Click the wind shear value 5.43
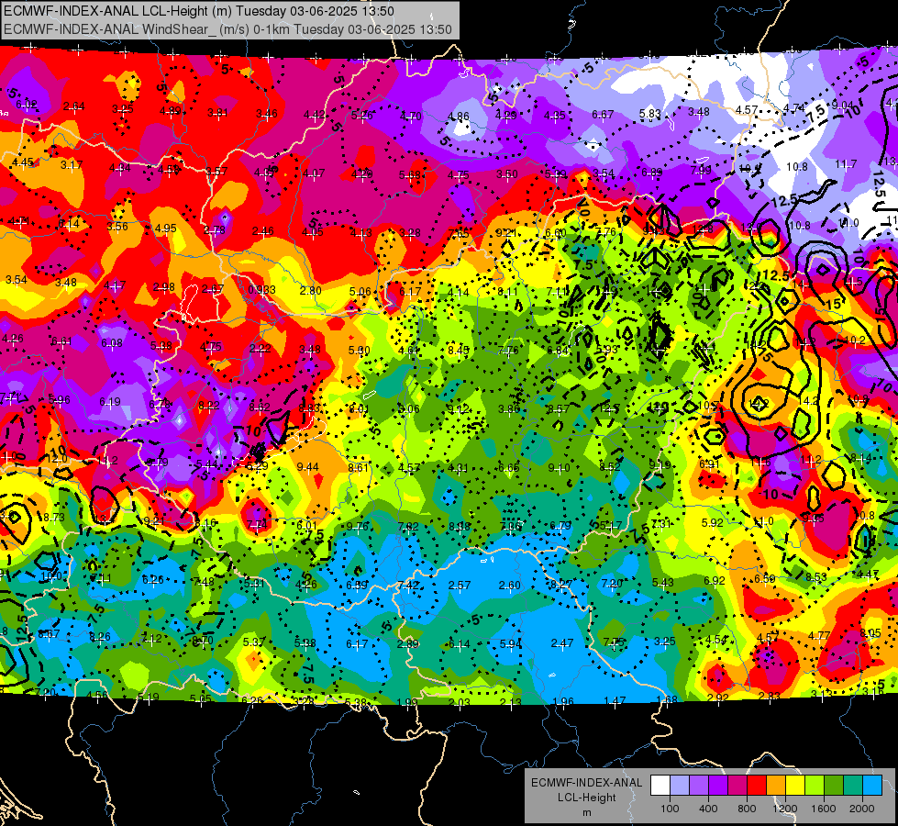Viewport: 898px width, 826px height. 663,583
